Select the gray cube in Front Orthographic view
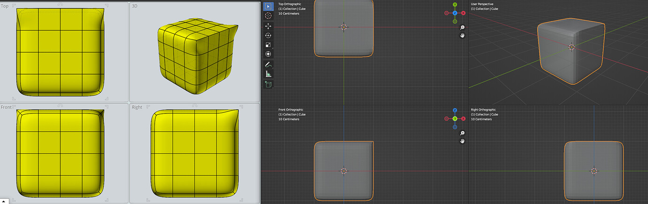648x204 pixels. [x=343, y=170]
